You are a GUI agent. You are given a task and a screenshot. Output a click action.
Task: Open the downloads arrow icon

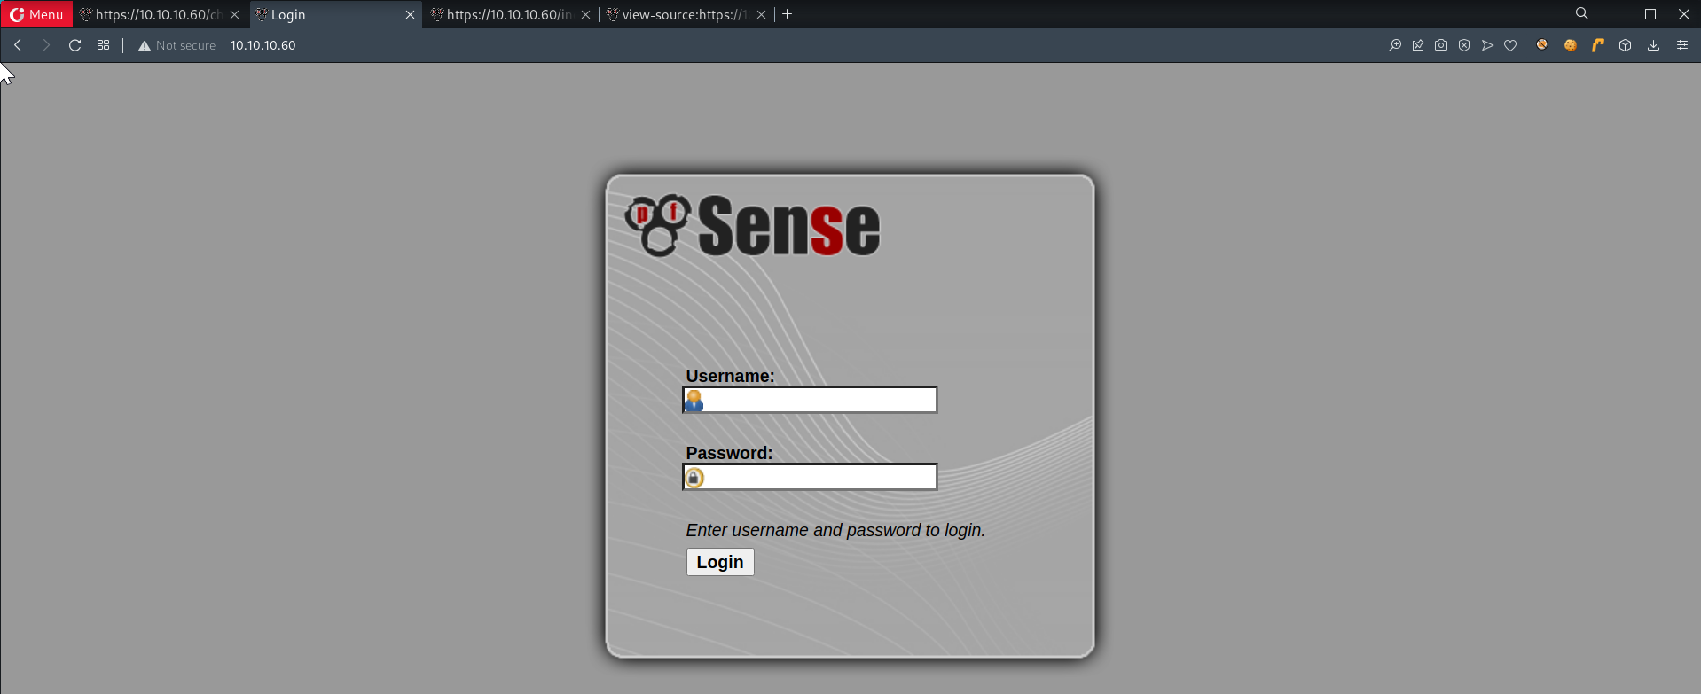1653,45
